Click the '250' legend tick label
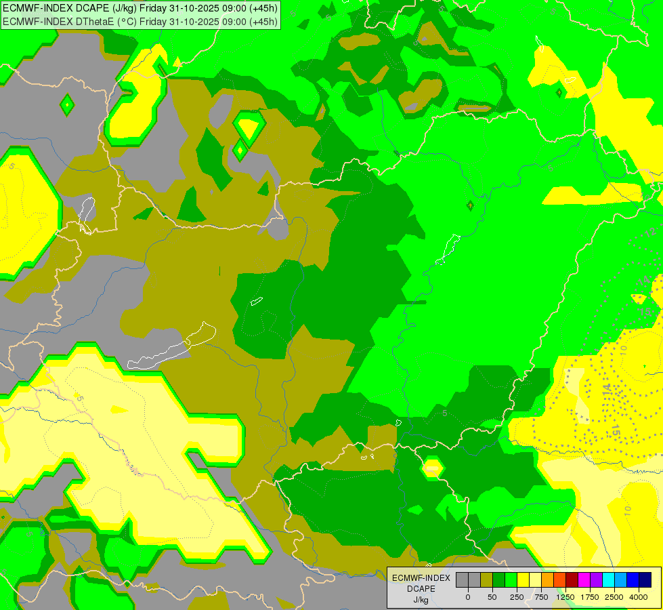The width and height of the screenshot is (663, 610). [517, 597]
